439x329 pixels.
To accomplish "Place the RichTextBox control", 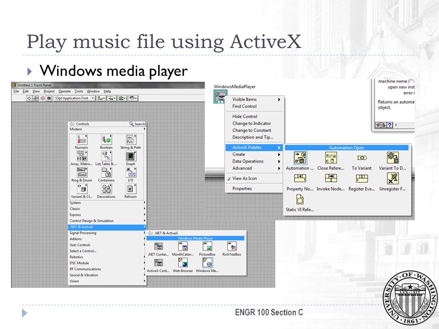I will (x=232, y=246).
